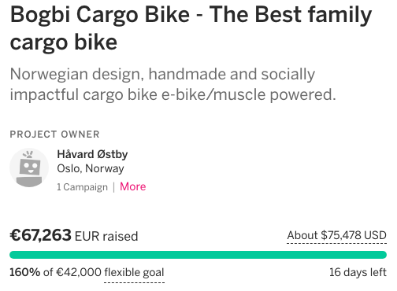
Task: Click the €42,000 goal amount
Action: 79,272
